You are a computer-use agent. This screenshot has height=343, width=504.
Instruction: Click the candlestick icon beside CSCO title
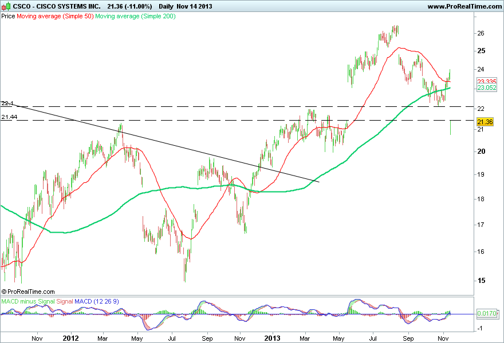(x=6, y=6)
